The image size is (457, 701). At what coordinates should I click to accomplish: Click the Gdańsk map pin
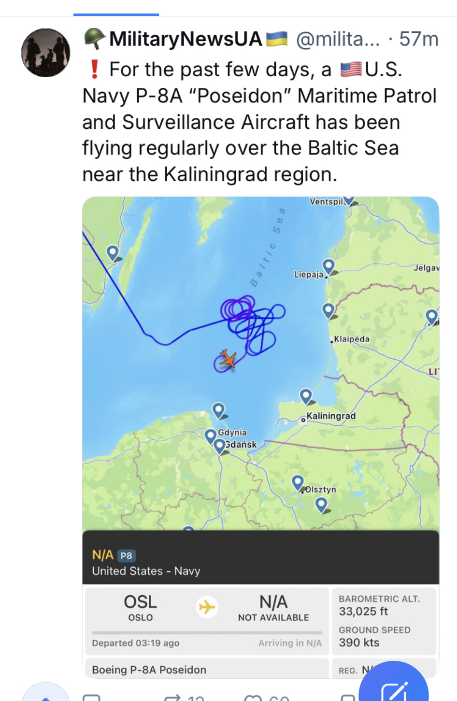point(220,445)
